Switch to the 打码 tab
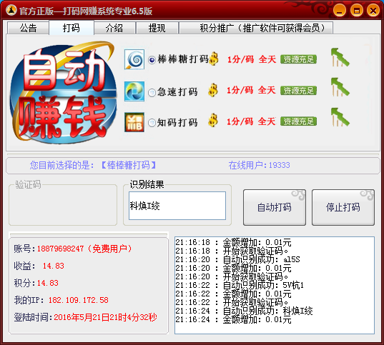 72,28
